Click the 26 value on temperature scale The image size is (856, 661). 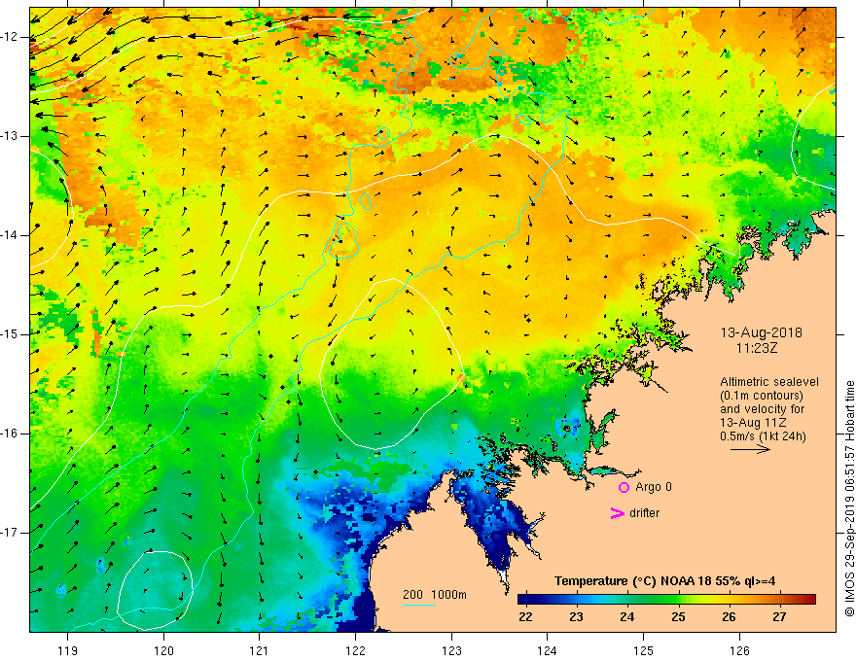click(x=729, y=617)
